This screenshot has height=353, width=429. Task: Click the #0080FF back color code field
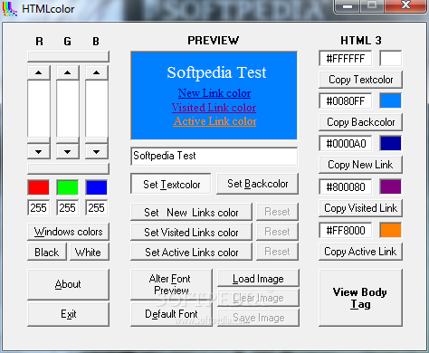point(346,100)
